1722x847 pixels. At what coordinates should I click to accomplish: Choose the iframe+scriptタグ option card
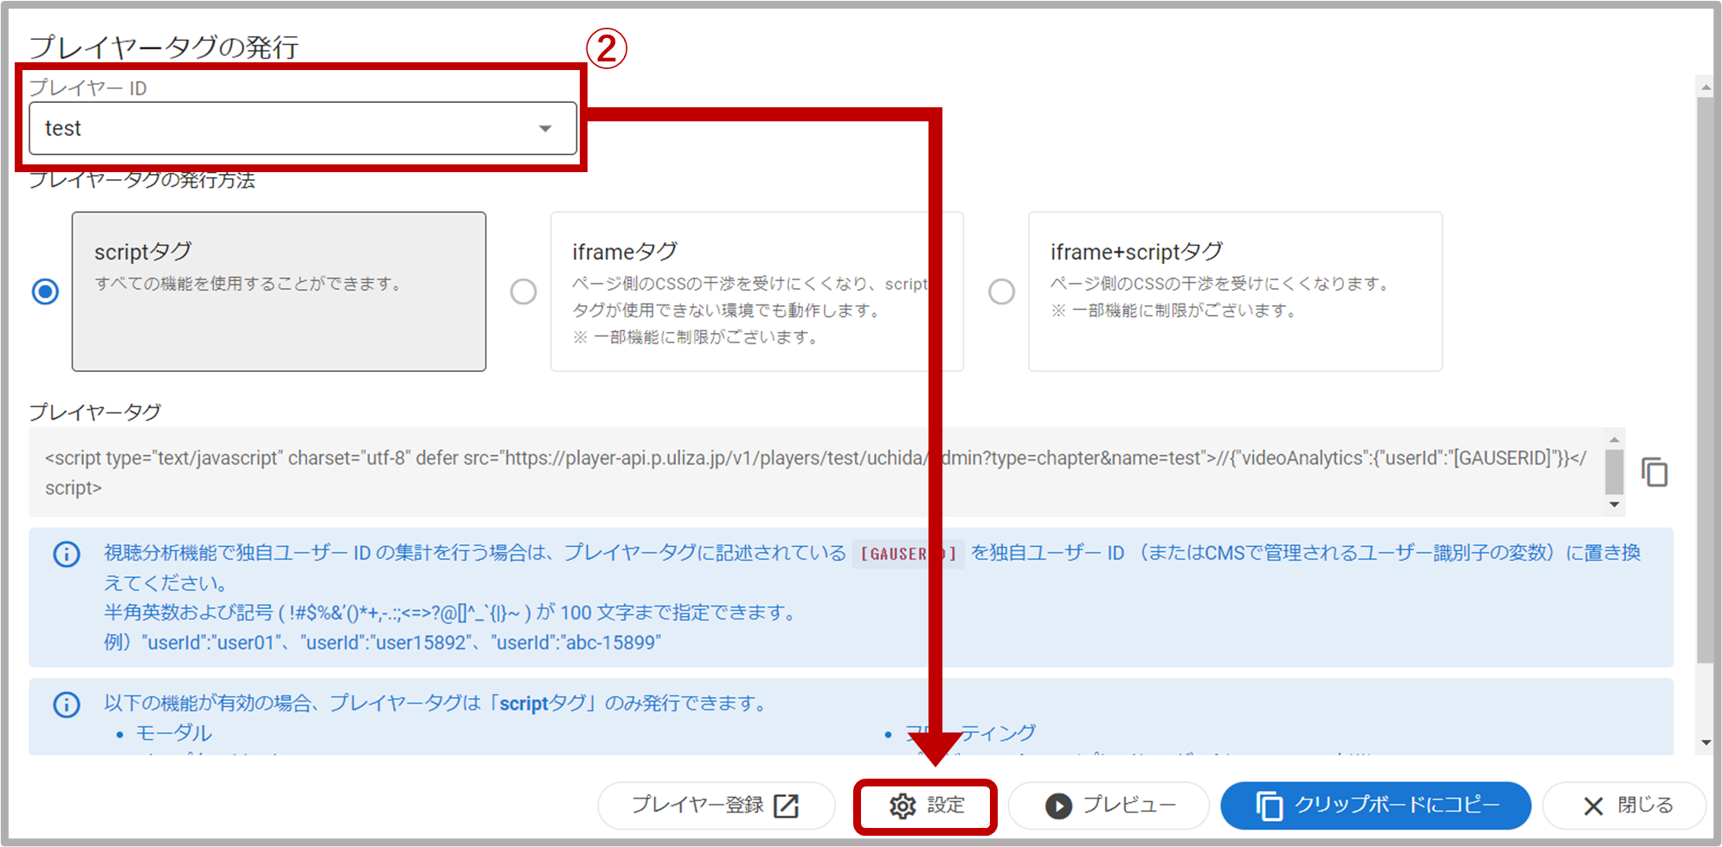click(1235, 292)
